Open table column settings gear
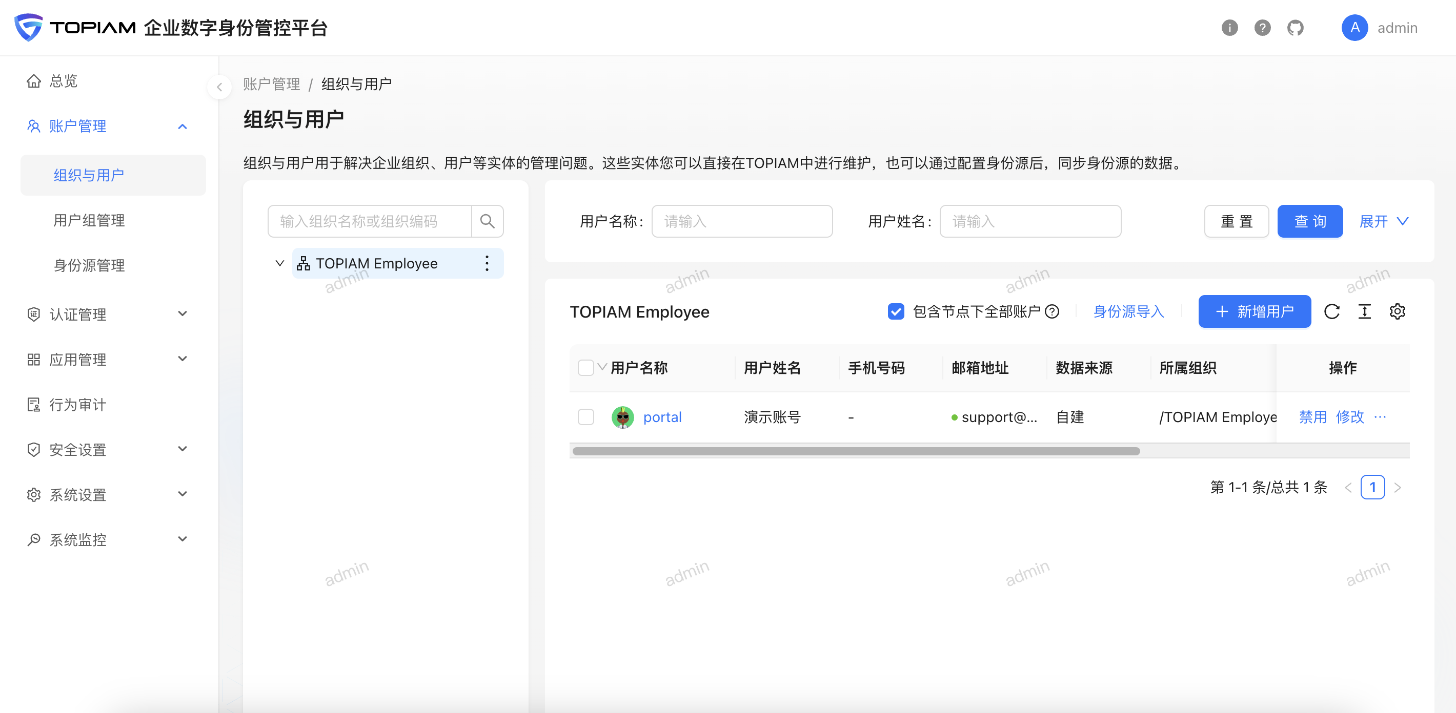Image resolution: width=1456 pixels, height=713 pixels. coord(1397,311)
